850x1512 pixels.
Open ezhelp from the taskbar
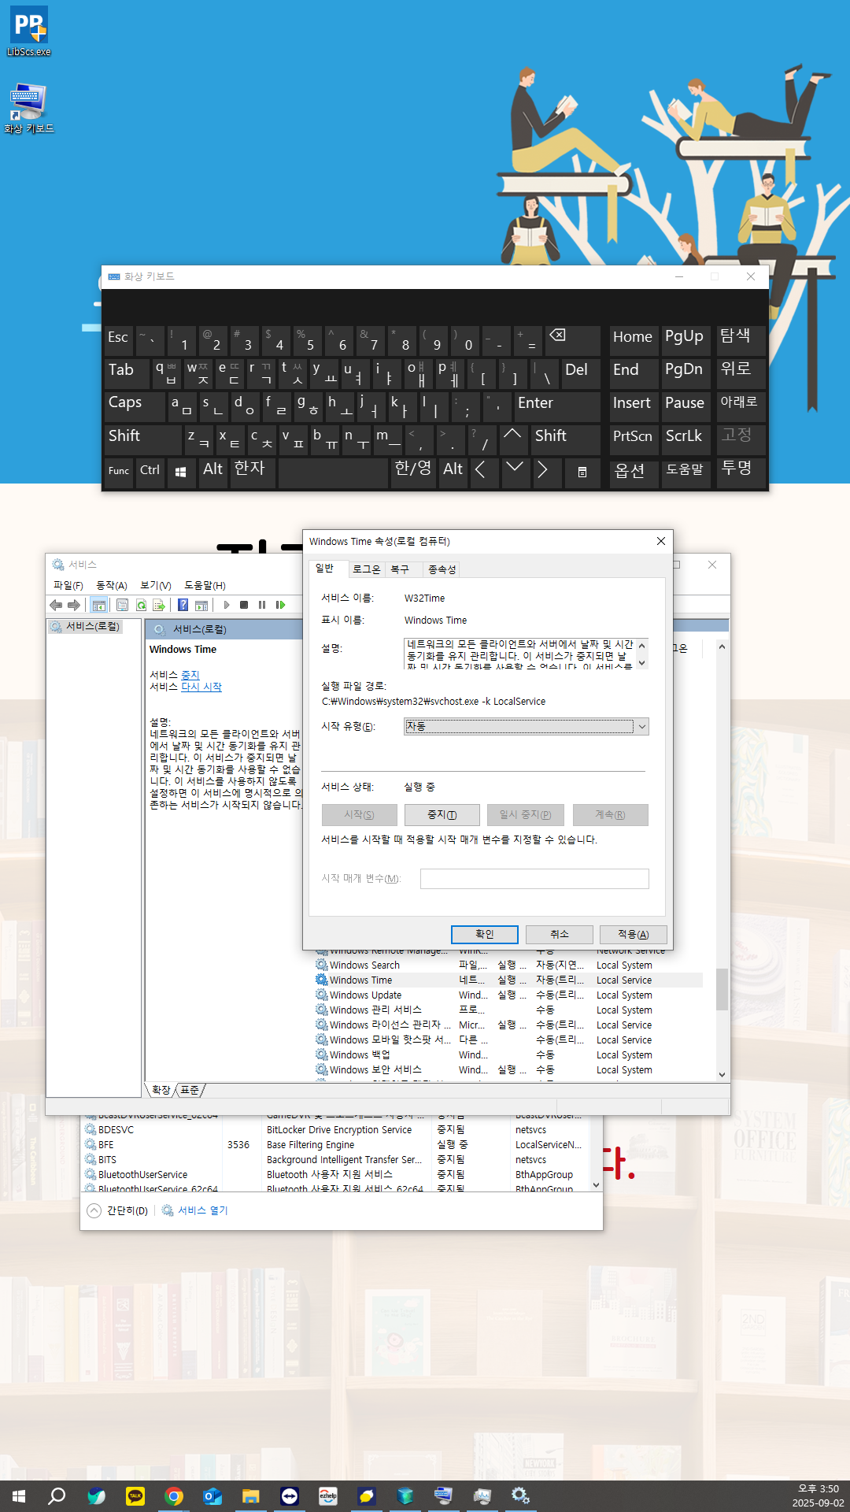tap(328, 1495)
